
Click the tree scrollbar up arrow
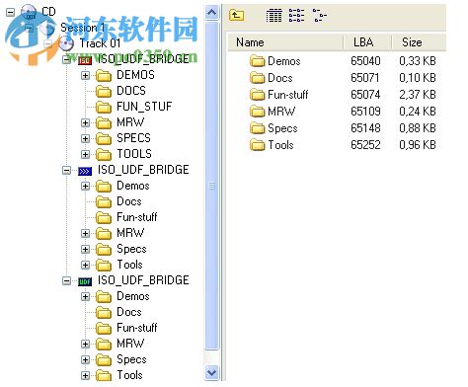point(211,13)
